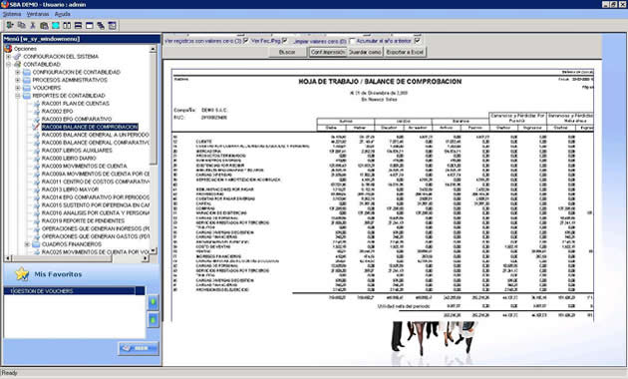The width and height of the screenshot is (628, 379).
Task: Click the copy toolbar icon
Action: [22, 25]
